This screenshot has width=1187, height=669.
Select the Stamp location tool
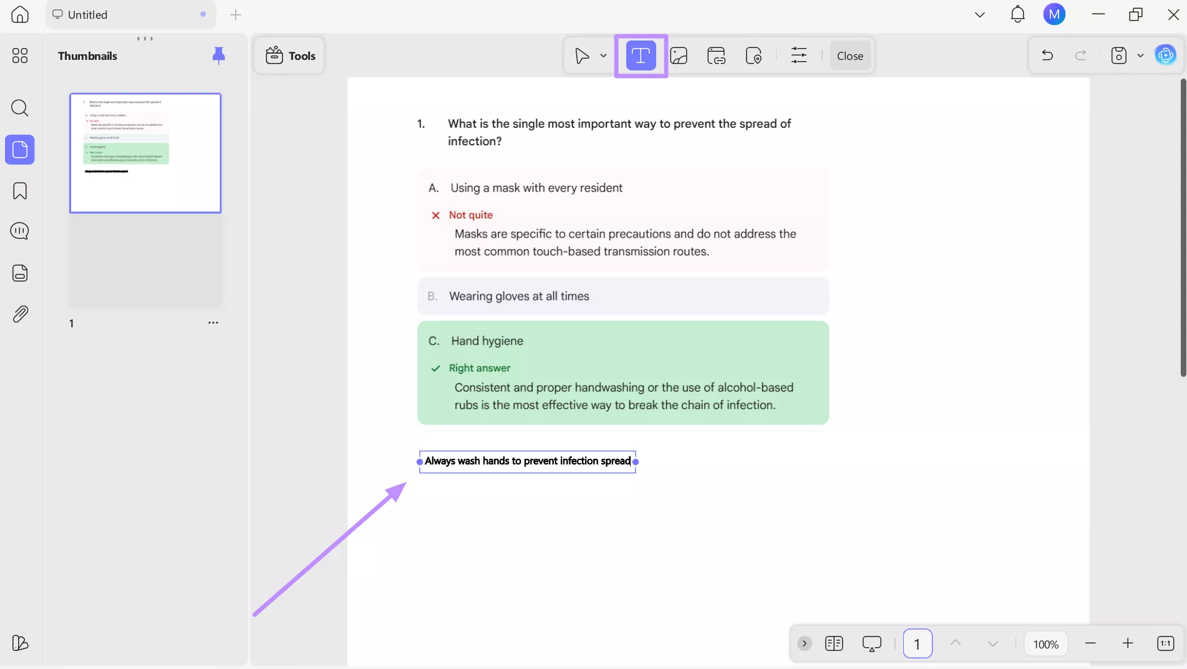click(755, 55)
